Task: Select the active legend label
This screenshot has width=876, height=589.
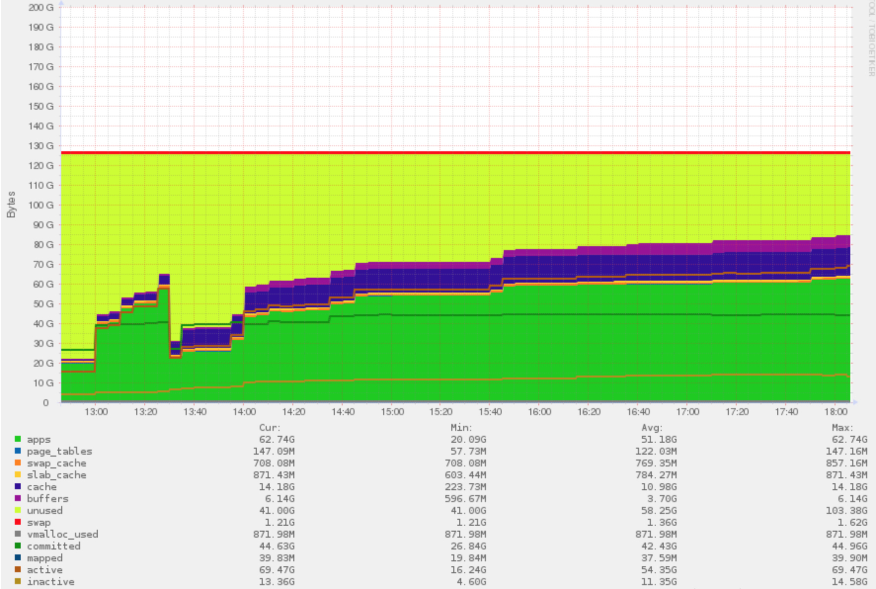Action: pos(44,570)
